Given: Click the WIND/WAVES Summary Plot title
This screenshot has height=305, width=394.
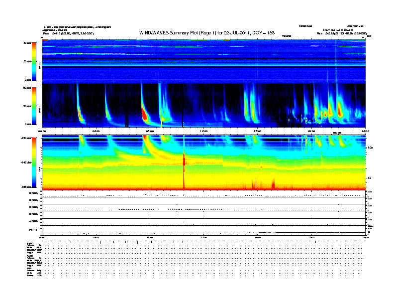Looking at the screenshot, I should click(207, 33).
